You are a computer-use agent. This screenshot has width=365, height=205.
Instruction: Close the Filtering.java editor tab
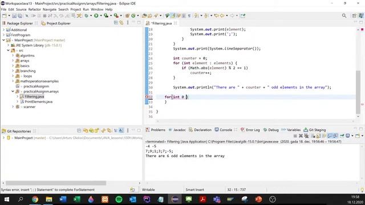click(176, 23)
